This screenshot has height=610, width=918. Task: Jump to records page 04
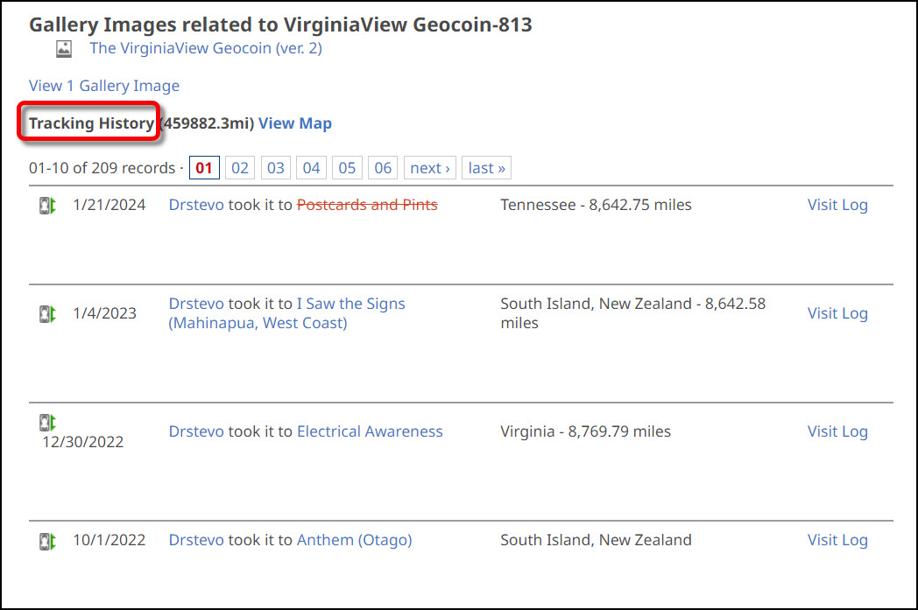click(x=312, y=168)
